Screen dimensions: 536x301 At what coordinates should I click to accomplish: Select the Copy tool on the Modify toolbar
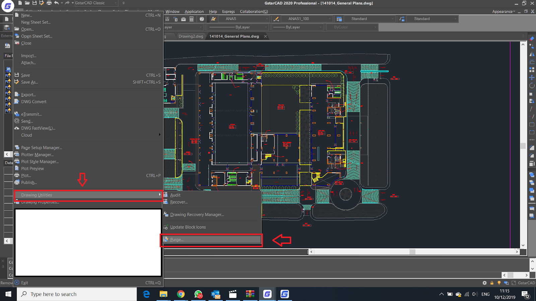click(x=532, y=47)
